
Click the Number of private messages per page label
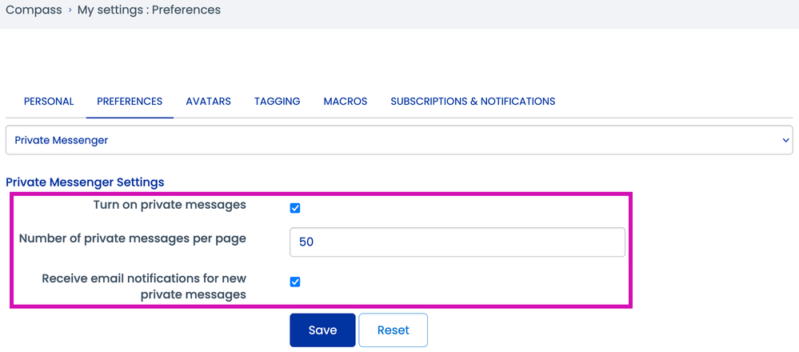(132, 238)
